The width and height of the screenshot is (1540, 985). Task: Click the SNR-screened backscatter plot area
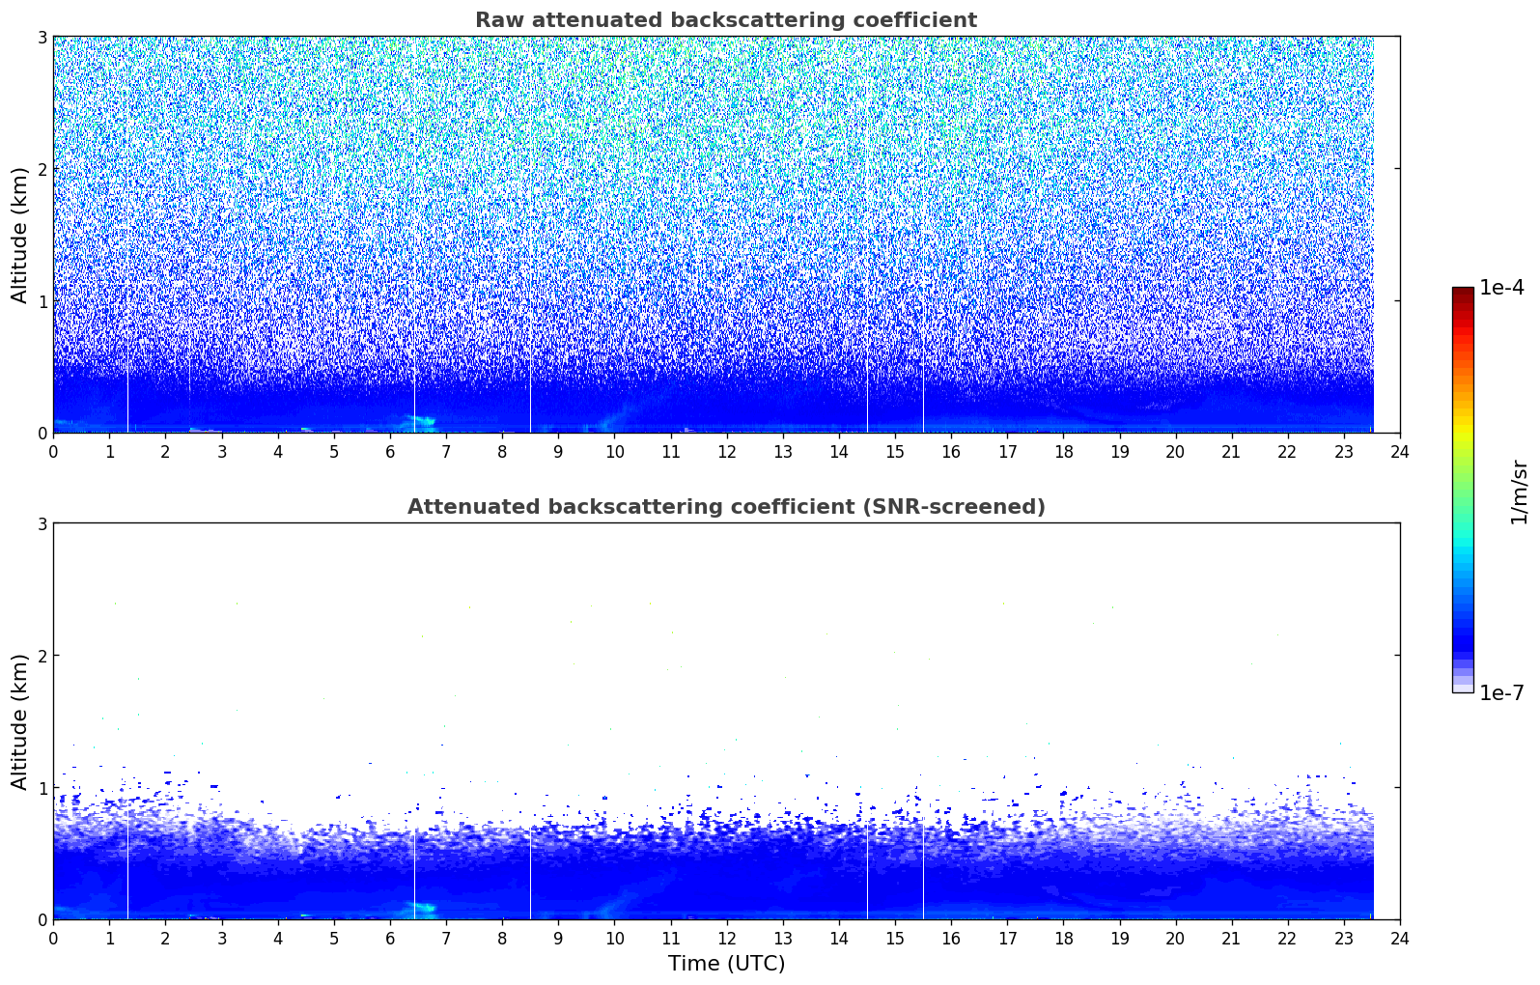[726, 721]
